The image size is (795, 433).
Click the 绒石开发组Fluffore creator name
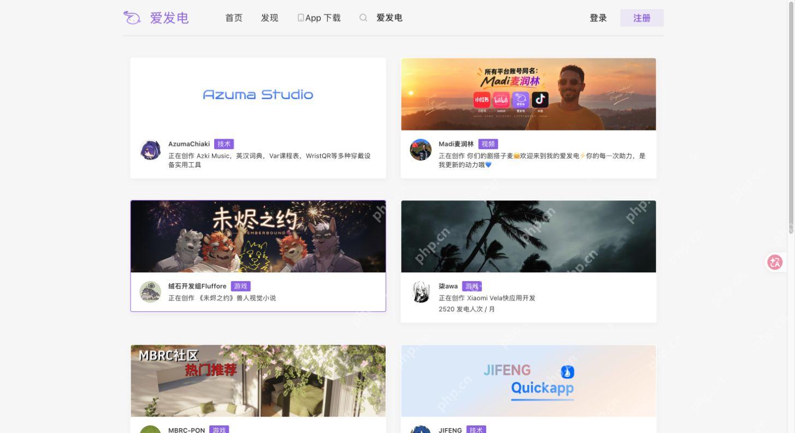tap(197, 286)
